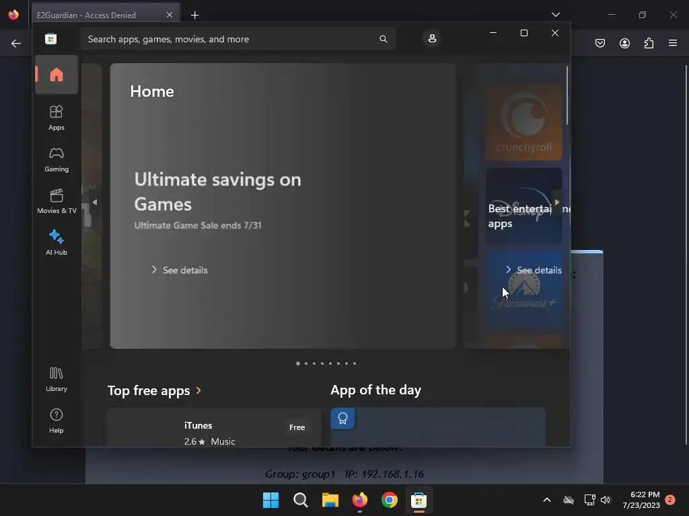689x516 pixels.
Task: Click Store window vertical scrollbar
Action: click(x=567, y=95)
